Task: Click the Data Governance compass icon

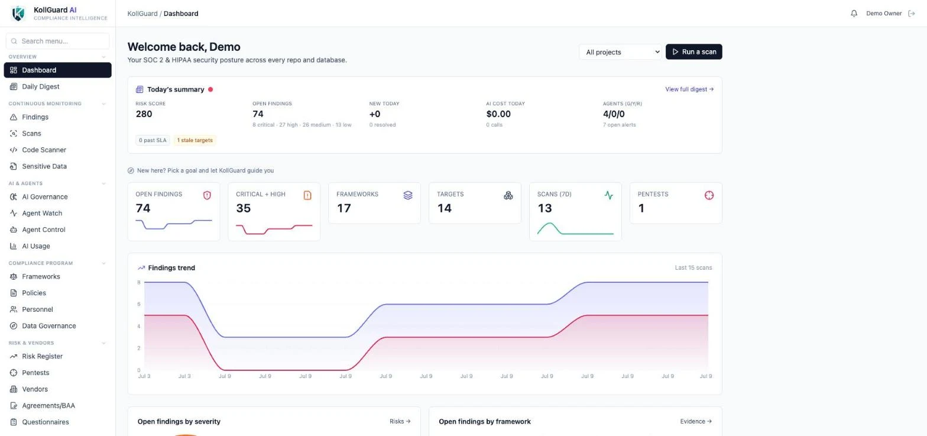Action: (14, 327)
